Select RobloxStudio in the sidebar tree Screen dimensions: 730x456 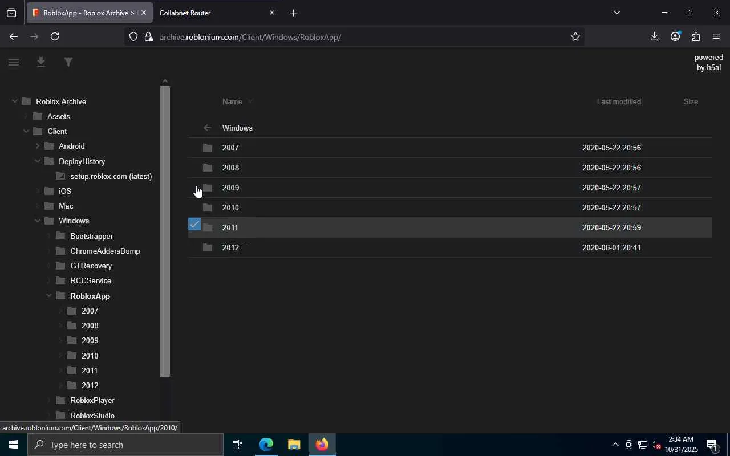pyautogui.click(x=92, y=416)
